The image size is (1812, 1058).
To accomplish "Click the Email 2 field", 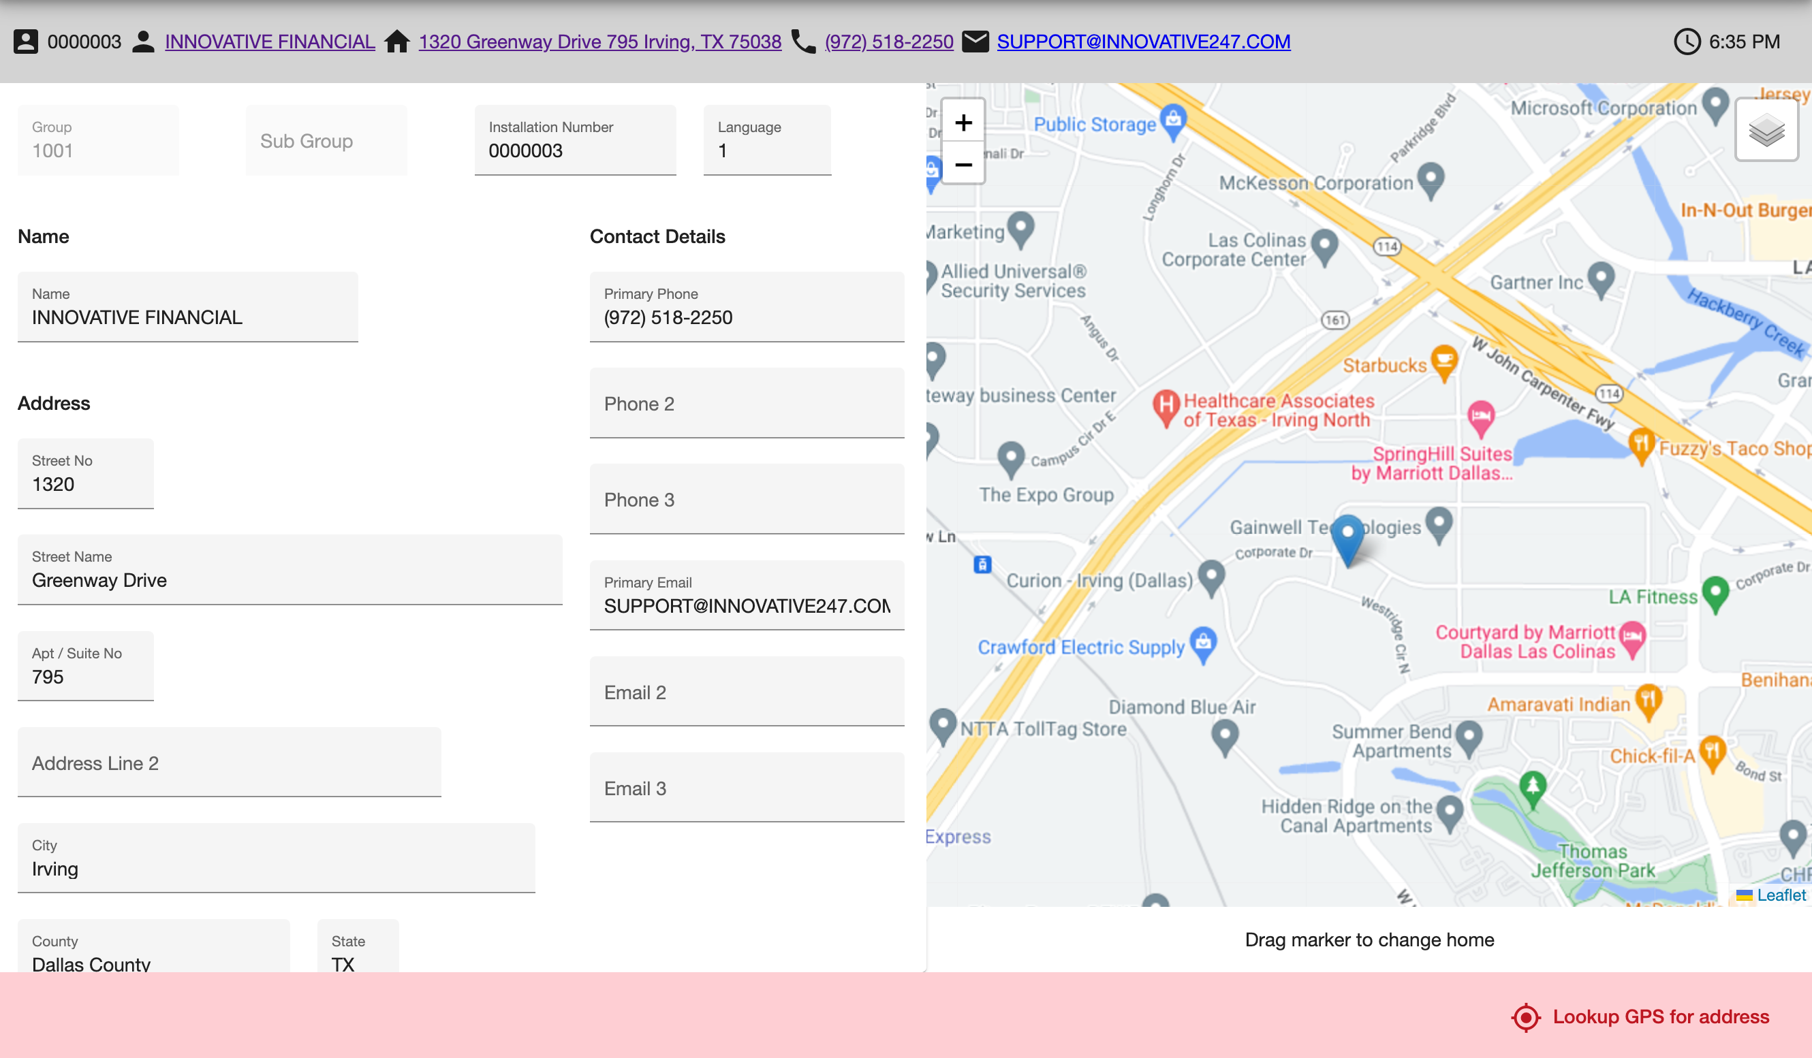I will (x=747, y=692).
